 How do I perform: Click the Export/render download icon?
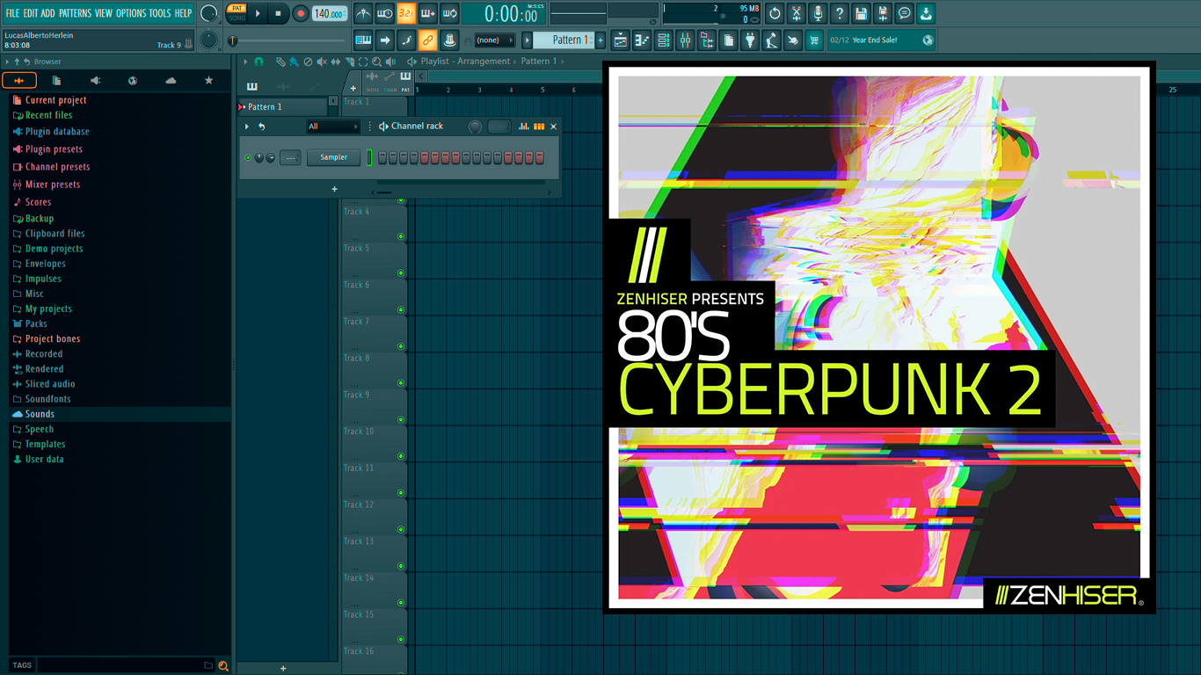926,13
